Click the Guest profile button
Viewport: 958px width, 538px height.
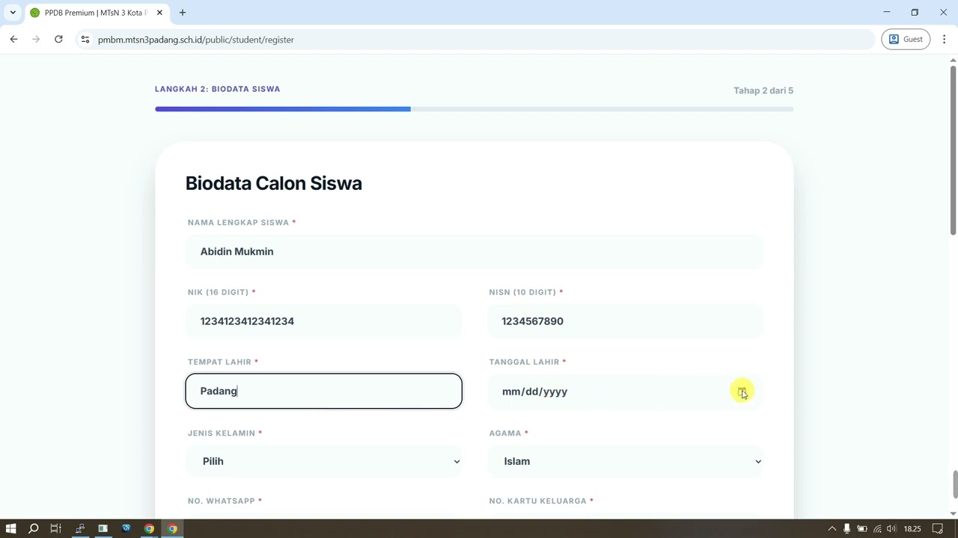(905, 40)
